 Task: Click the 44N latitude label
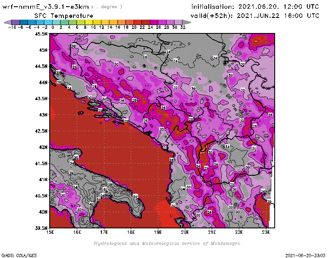point(43,82)
